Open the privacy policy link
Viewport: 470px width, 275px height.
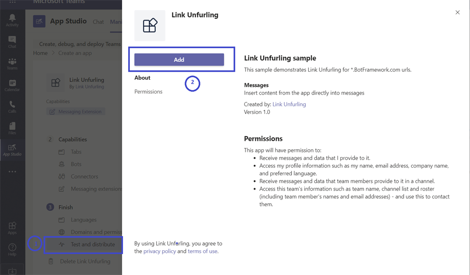pyautogui.click(x=160, y=251)
